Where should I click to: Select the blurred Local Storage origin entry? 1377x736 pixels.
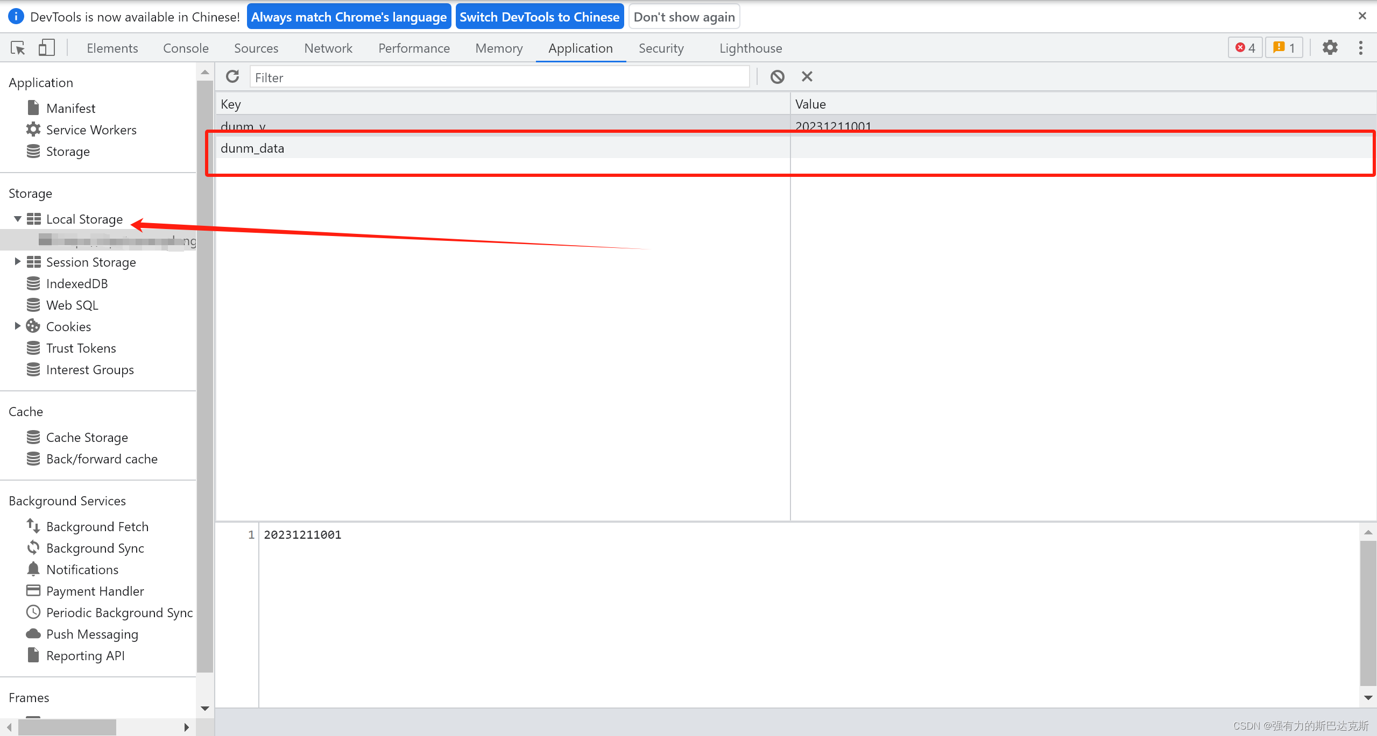(x=98, y=240)
